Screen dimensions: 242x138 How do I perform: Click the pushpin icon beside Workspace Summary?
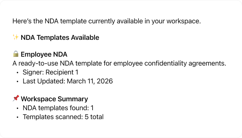pos(15,99)
